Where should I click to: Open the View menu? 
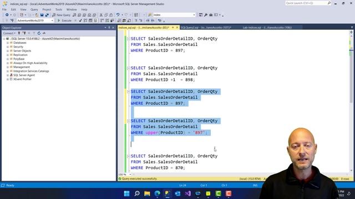[23, 9]
